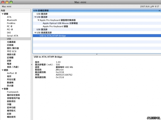Select FireWire in the sidebar
Screen dimensions: 161x120
coord(11,23)
